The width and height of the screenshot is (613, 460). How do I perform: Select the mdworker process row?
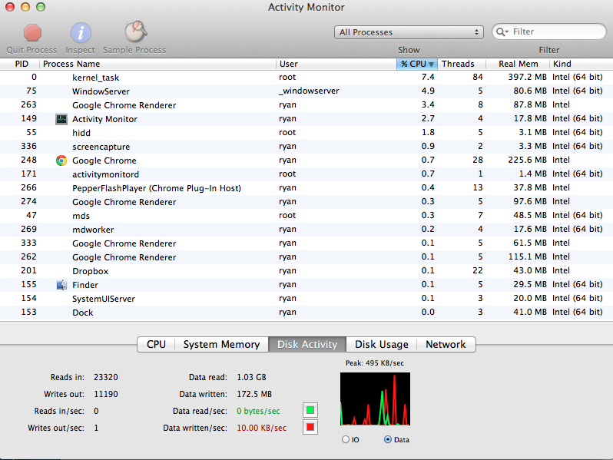click(x=306, y=230)
